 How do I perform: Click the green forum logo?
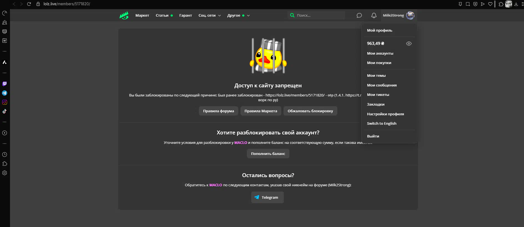pyautogui.click(x=124, y=16)
